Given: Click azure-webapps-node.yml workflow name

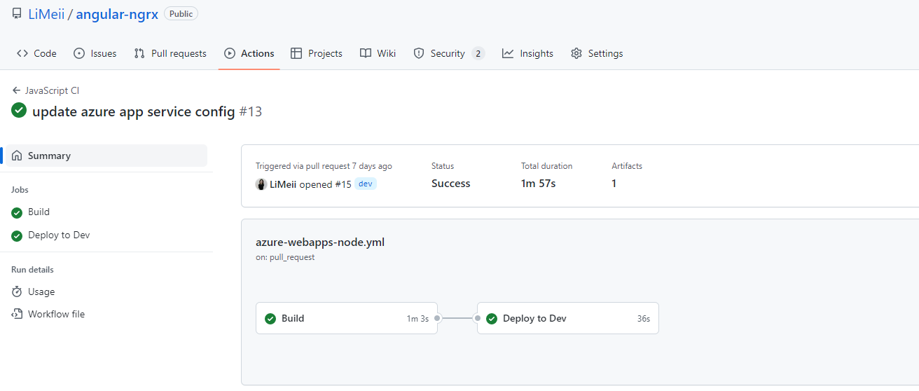Looking at the screenshot, I should (320, 242).
